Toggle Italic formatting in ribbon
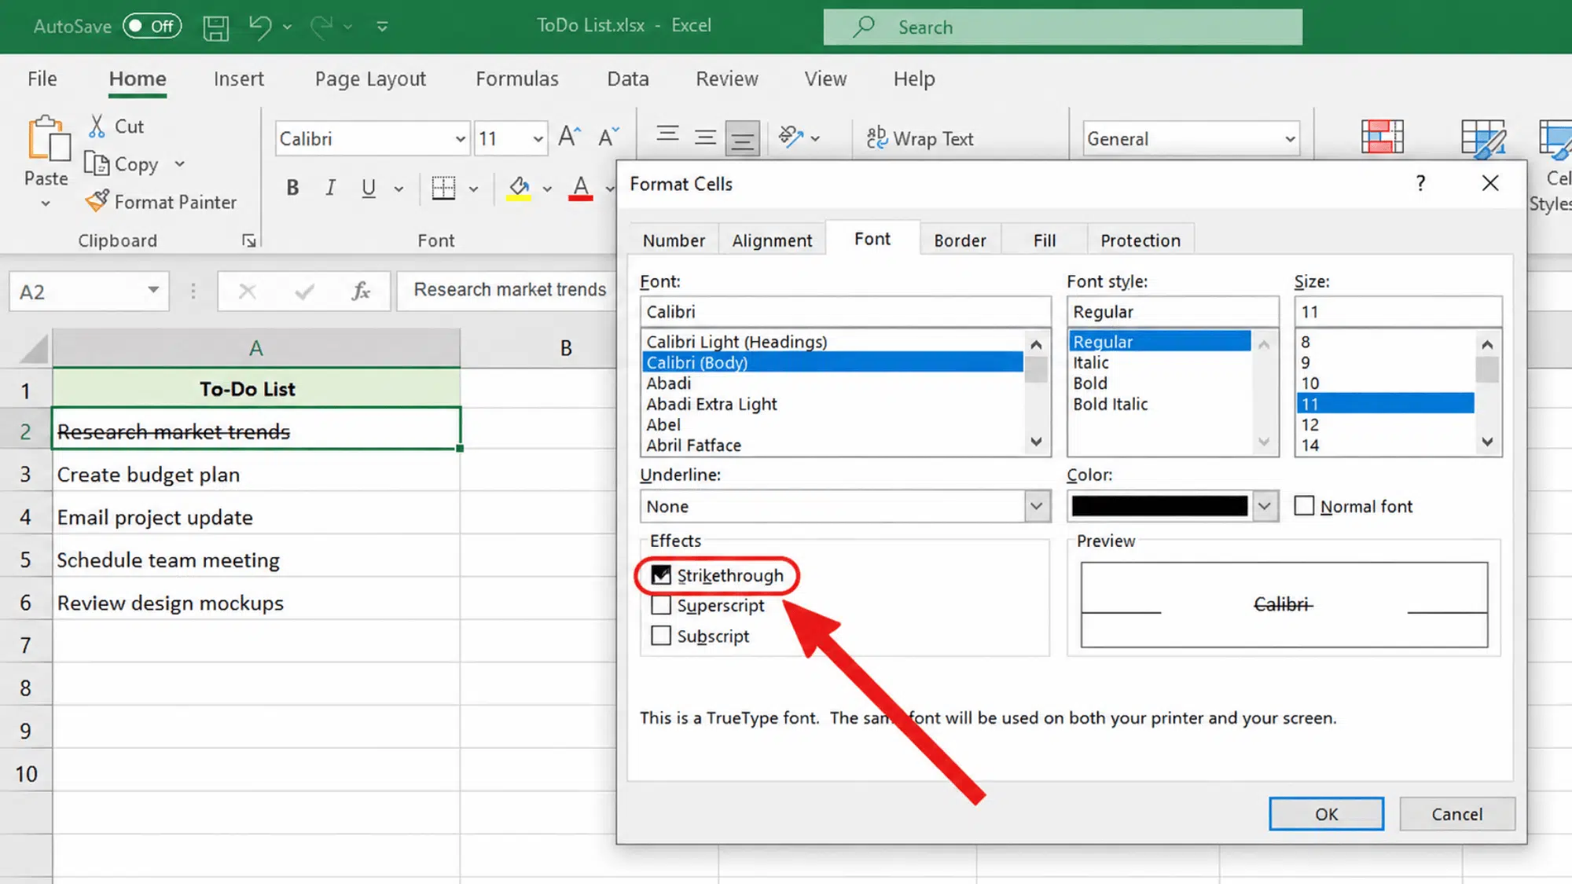Image resolution: width=1572 pixels, height=884 pixels. (331, 188)
